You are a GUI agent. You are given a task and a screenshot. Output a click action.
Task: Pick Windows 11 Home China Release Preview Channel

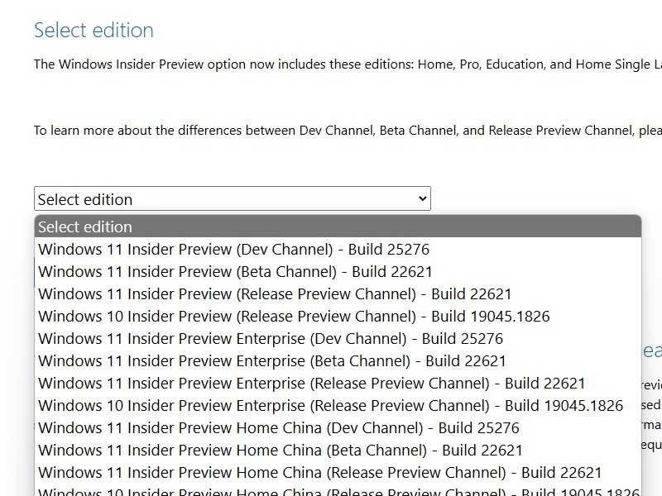click(x=319, y=472)
